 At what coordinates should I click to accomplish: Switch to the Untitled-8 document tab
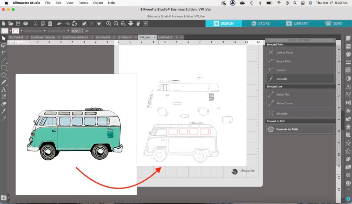click(165, 37)
